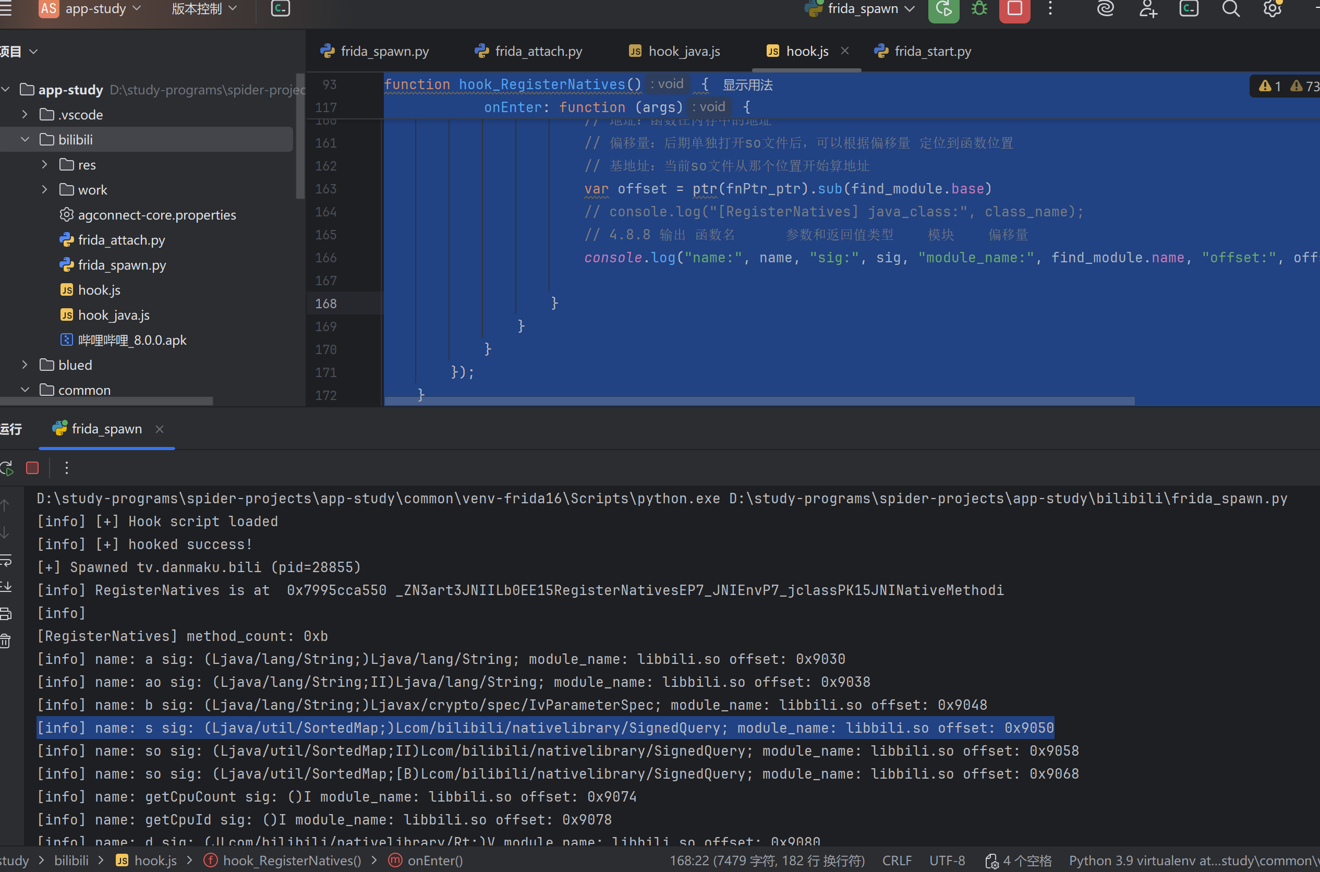Click the 显示用法 show usages hint
1320x872 pixels.
pos(747,85)
